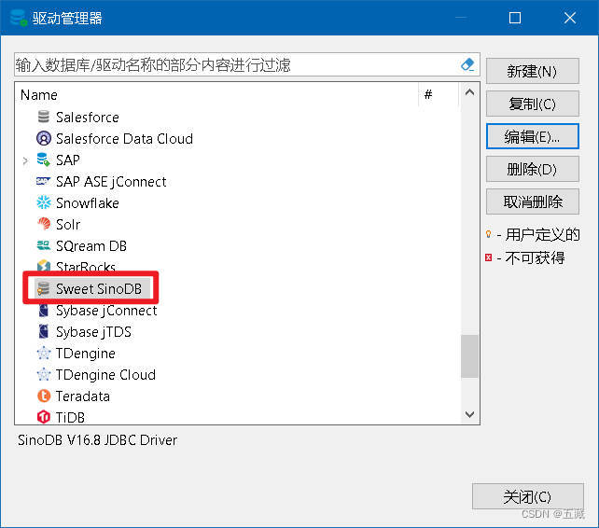
Task: Select the Sybase jTDS entry
Action: coord(93,332)
